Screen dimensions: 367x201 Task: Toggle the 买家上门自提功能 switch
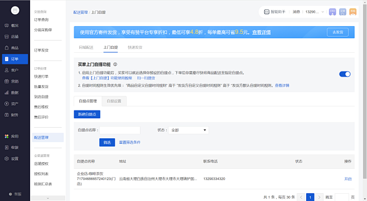pos(345,74)
